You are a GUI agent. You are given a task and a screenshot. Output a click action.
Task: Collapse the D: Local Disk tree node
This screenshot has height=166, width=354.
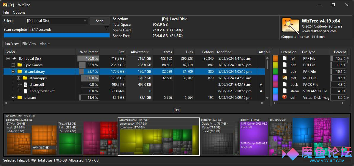pos(8,59)
